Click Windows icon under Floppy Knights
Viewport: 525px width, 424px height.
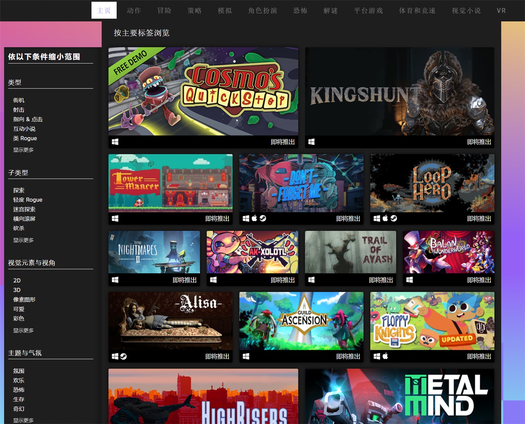pos(377,356)
